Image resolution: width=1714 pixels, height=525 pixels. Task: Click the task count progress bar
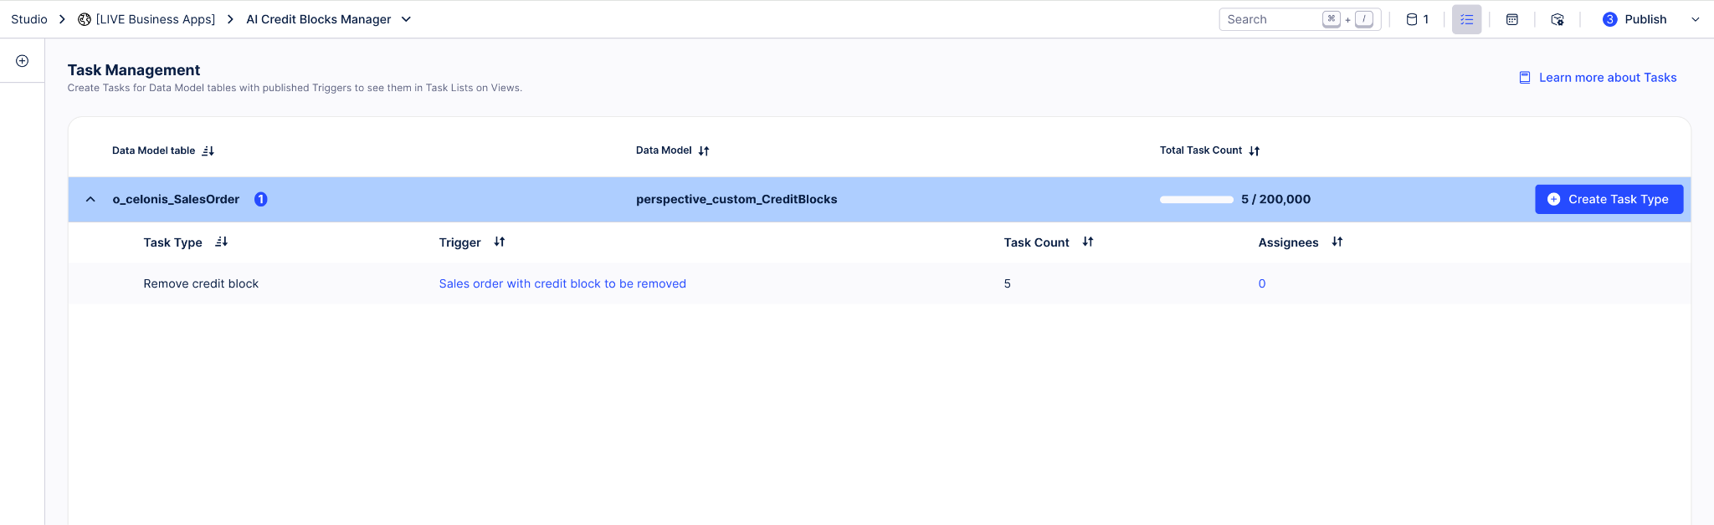click(x=1197, y=199)
